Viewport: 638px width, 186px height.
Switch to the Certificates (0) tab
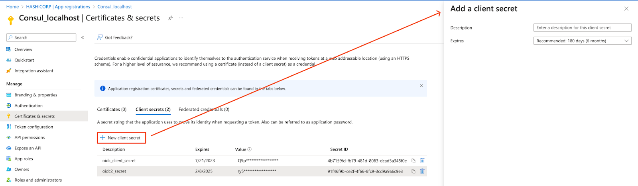point(112,109)
